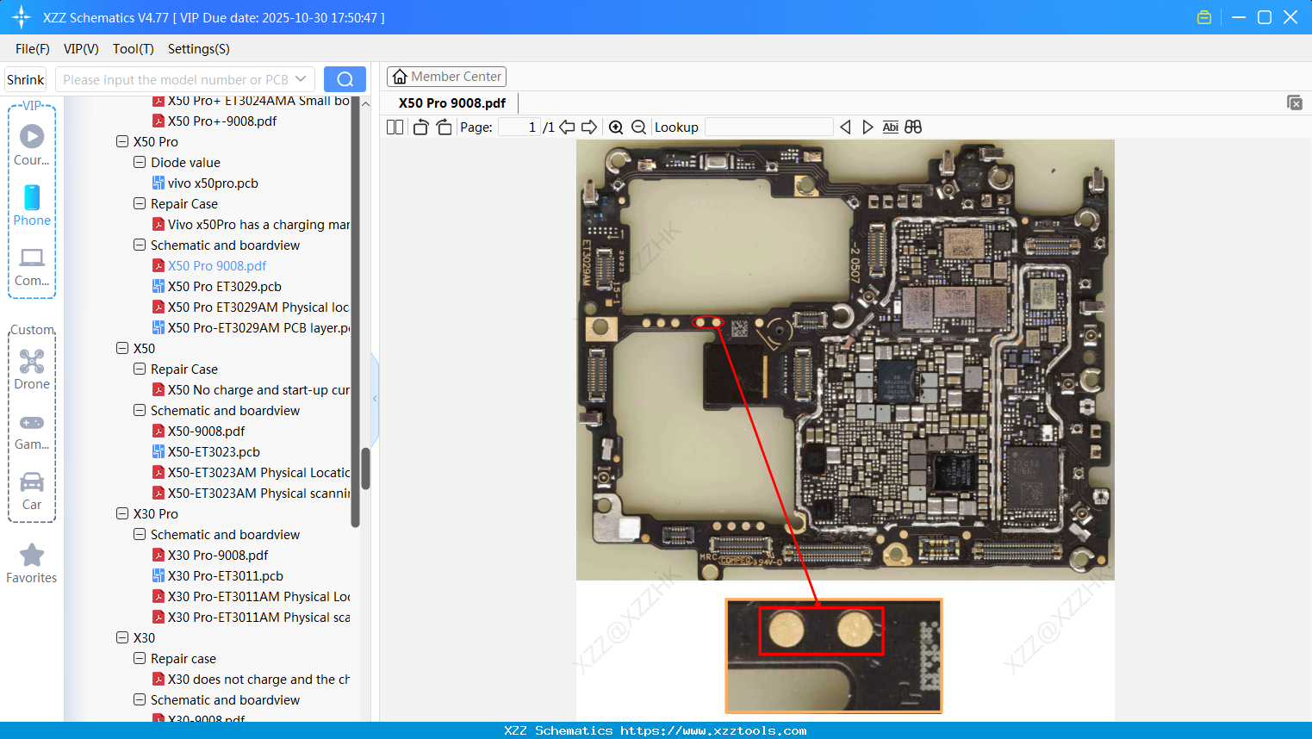
Task: Click the file tree vertical scrollbar thumb
Action: (x=365, y=469)
